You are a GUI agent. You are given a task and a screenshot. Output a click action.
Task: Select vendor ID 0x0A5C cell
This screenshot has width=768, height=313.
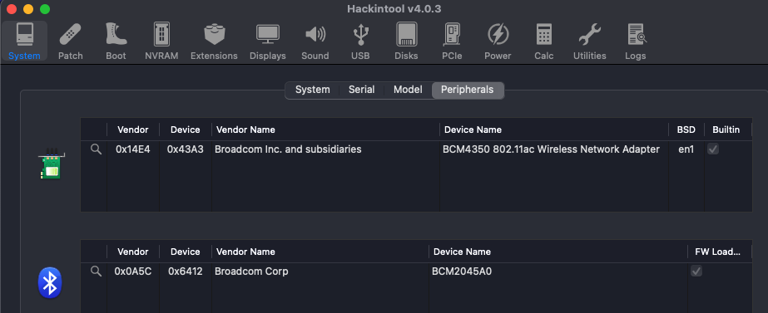tap(133, 271)
